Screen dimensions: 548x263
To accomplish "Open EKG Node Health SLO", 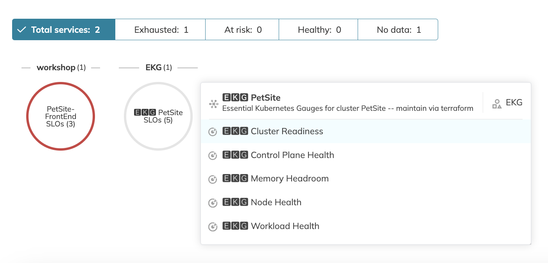I will pos(366,202).
